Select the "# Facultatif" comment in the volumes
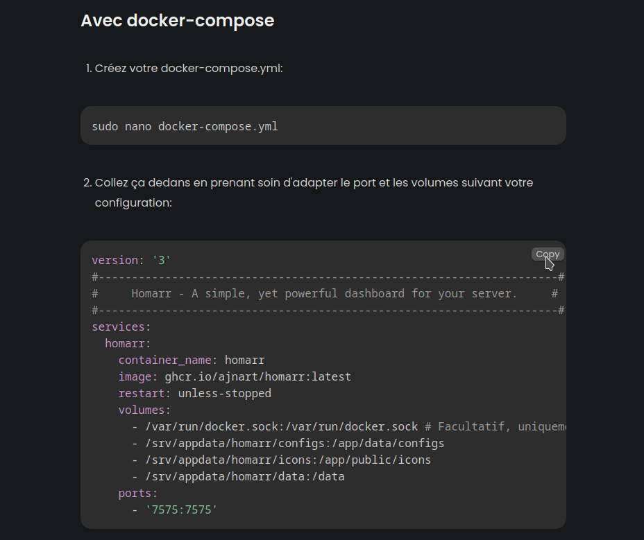 tap(486, 426)
